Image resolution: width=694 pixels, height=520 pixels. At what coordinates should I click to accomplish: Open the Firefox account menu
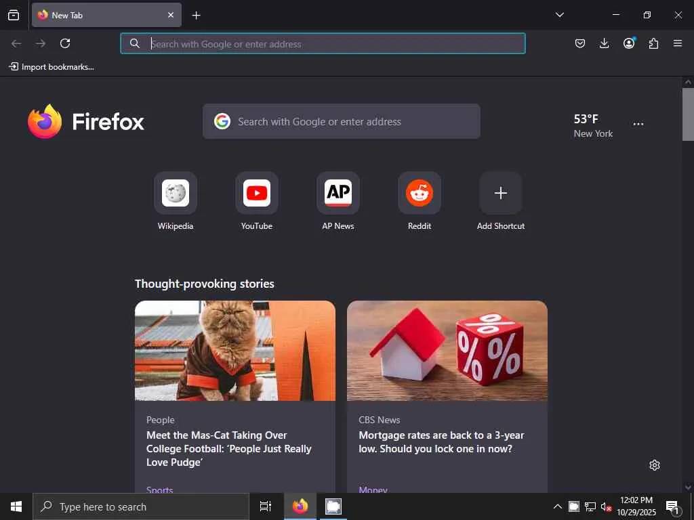[629, 43]
